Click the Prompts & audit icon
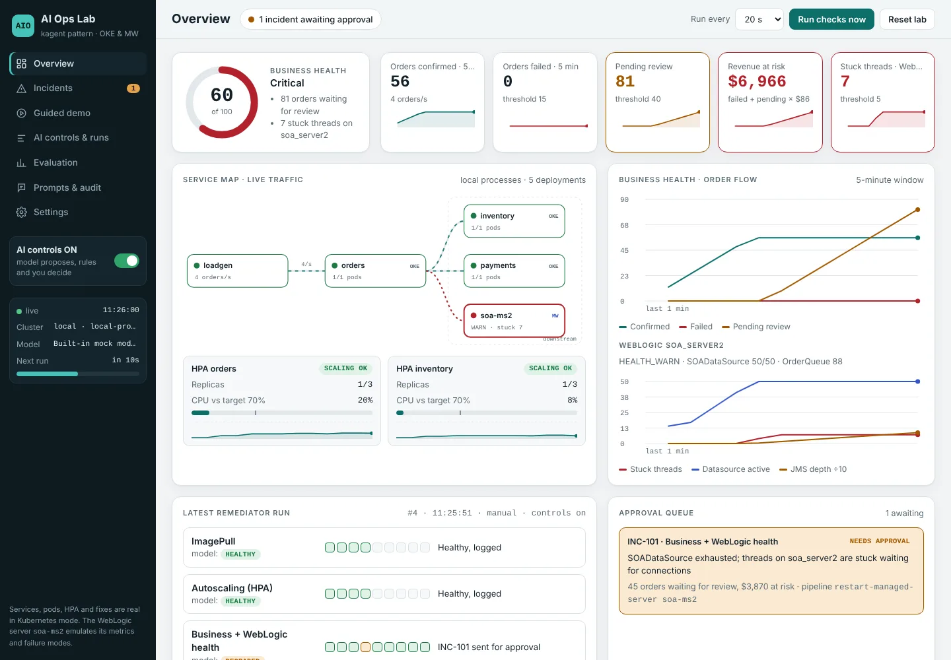The width and height of the screenshot is (951, 660). 22,188
